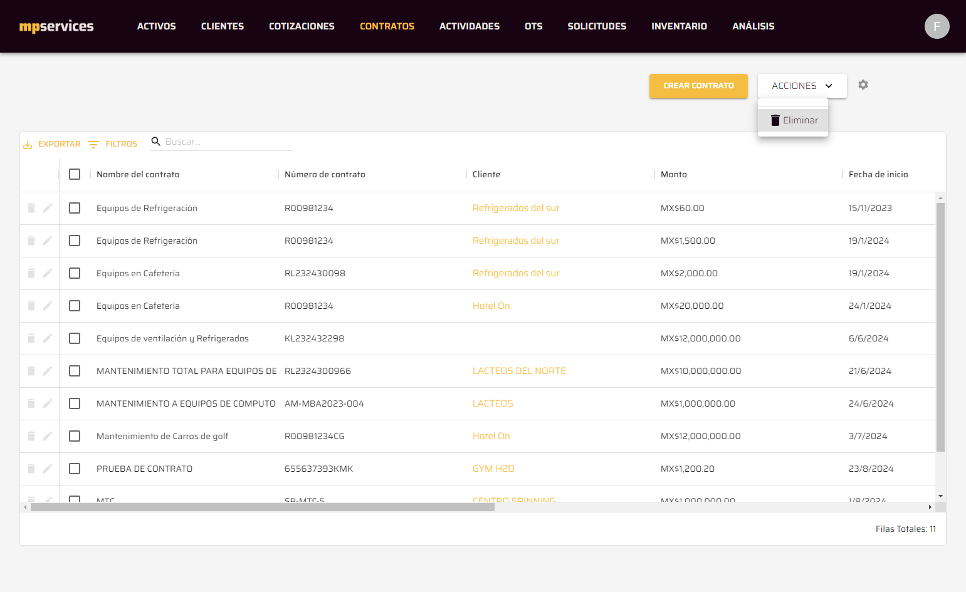The width and height of the screenshot is (966, 592).
Task: Delete the PRUEBA DE CONTRATO row
Action: pyautogui.click(x=31, y=469)
